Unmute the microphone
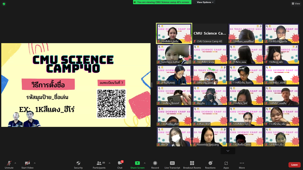 pyautogui.click(x=9, y=164)
